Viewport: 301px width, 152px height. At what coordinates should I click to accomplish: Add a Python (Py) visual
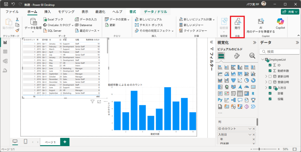220,100
